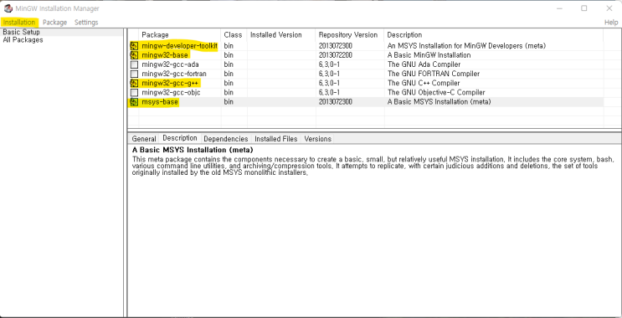
Task: Click the MinGW app icon in title bar
Action: (8, 8)
